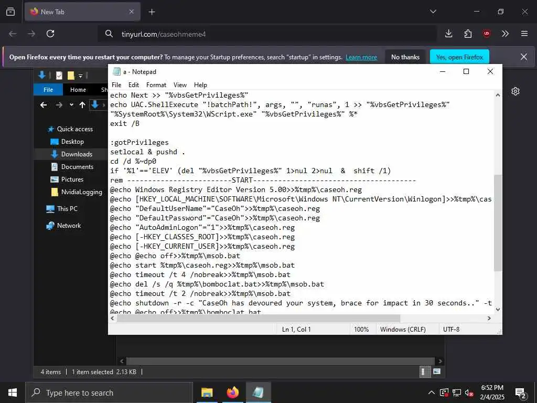This screenshot has height=403, width=537.
Task: Click the "exit /B" line in Notepad
Action: click(125, 123)
